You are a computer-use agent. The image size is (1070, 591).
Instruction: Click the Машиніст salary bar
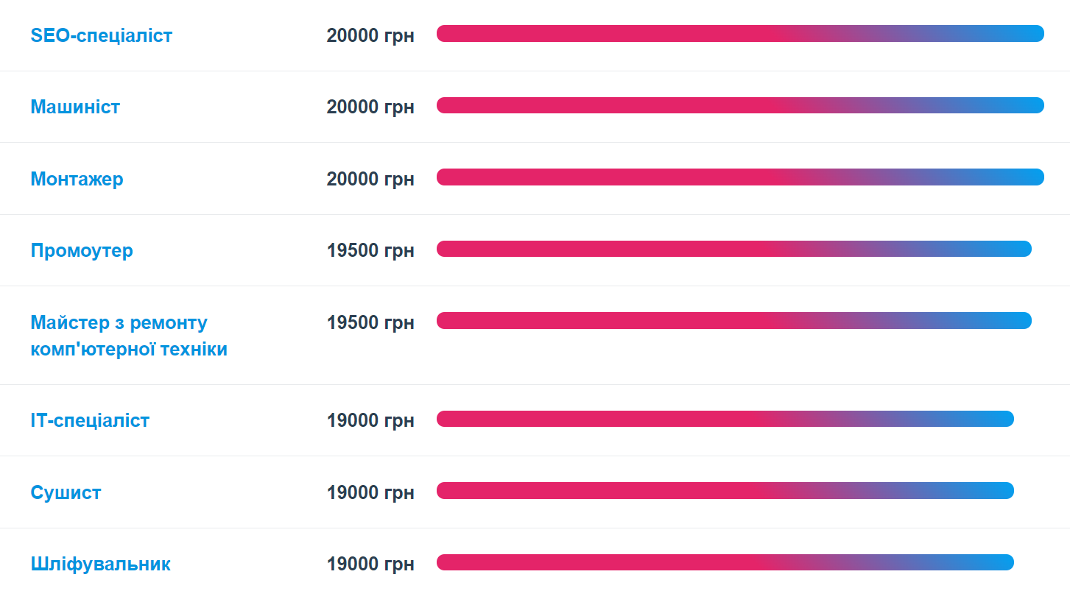(x=740, y=105)
